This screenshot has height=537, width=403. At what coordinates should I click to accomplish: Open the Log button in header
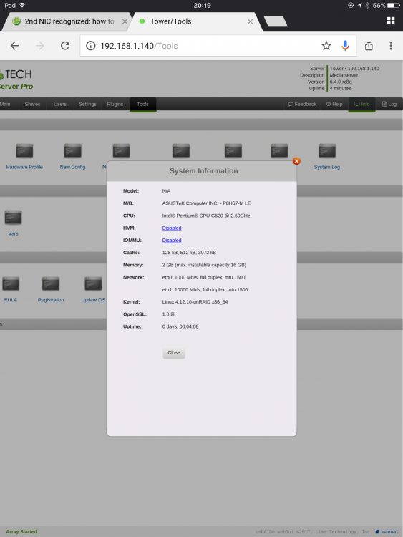tap(389, 104)
